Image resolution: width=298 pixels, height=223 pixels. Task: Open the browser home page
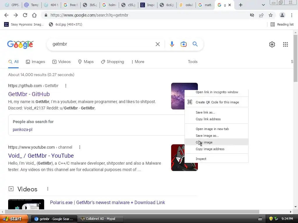click(x=34, y=15)
